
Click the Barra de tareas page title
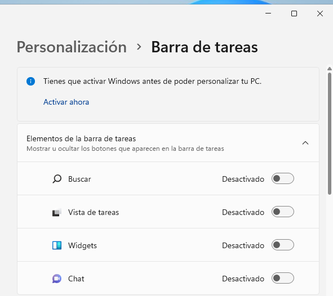point(205,47)
